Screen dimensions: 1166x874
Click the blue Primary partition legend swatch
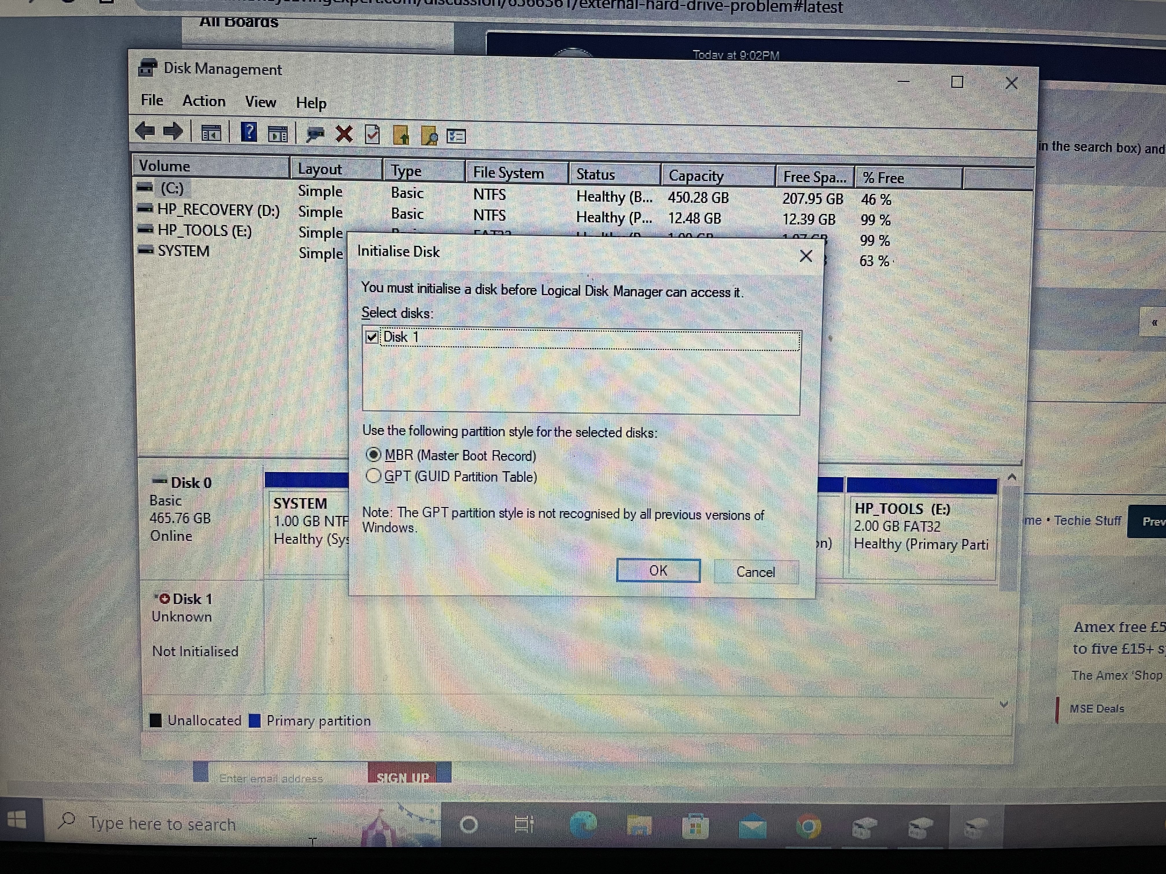pos(254,720)
